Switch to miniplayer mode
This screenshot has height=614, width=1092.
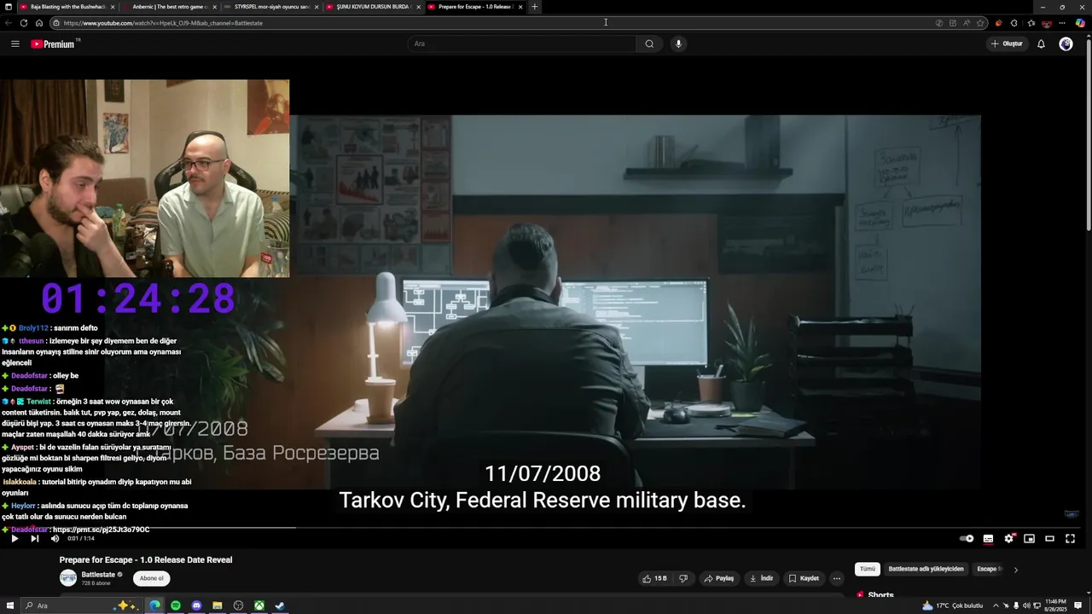(x=1029, y=538)
